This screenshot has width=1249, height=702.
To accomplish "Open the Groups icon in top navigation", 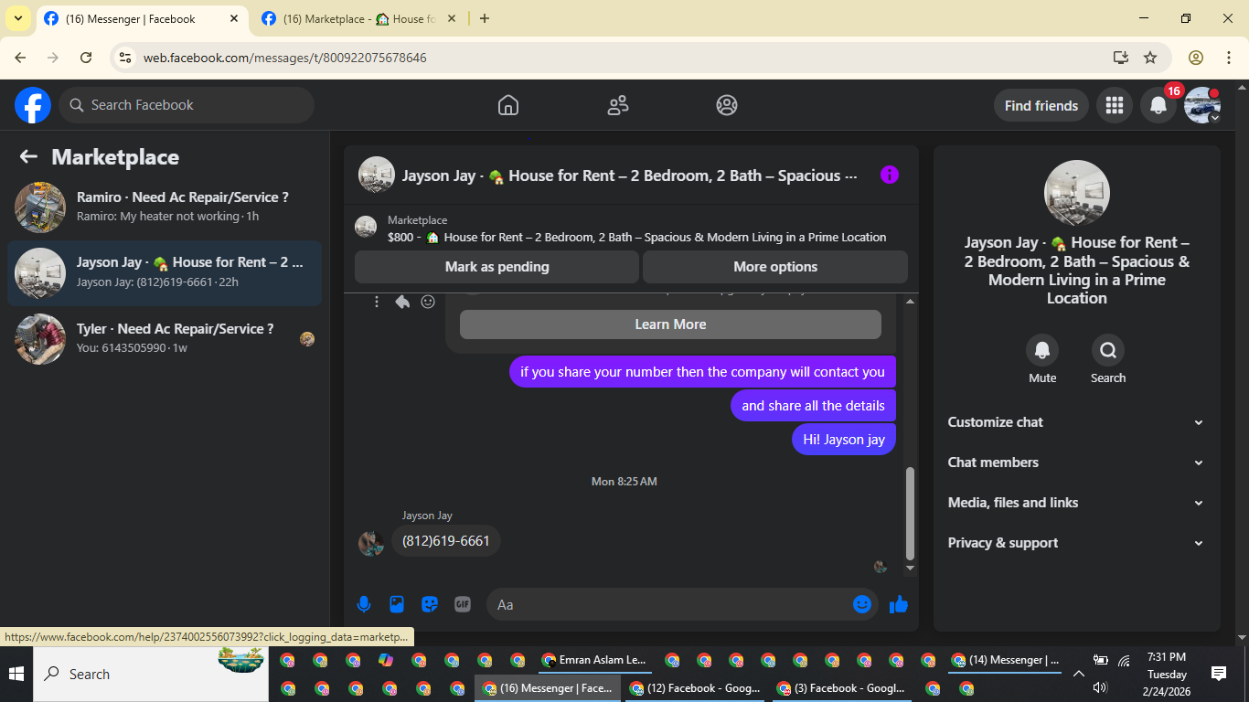I will pyautogui.click(x=727, y=105).
